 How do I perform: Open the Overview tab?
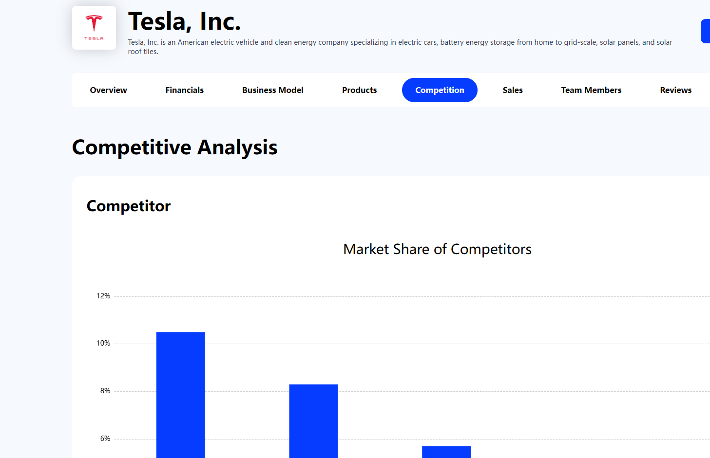(108, 90)
